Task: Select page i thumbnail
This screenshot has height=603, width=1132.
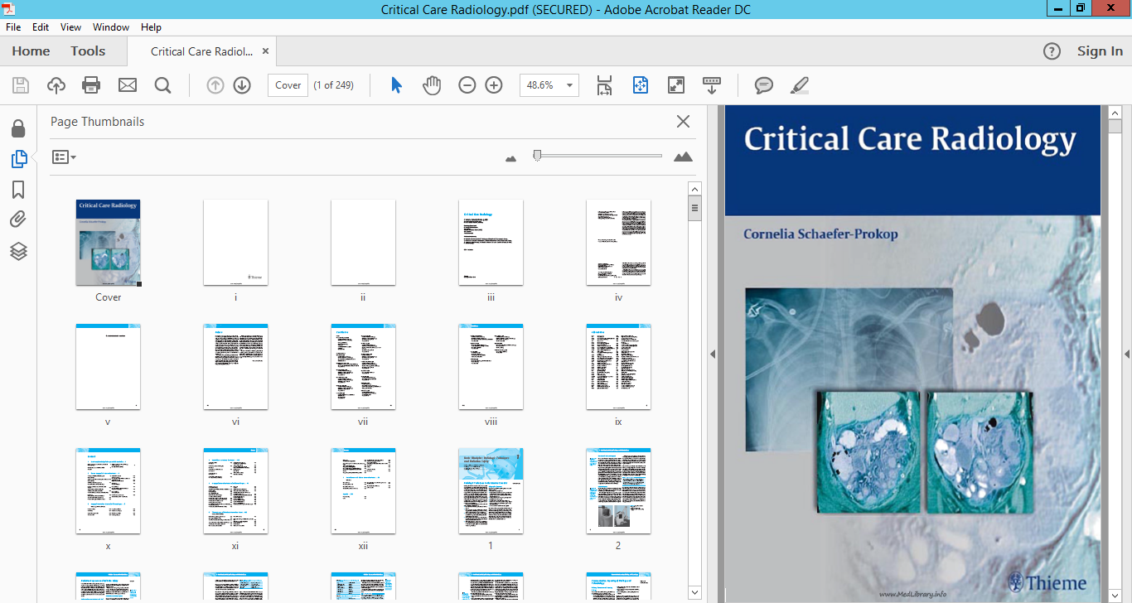Action: pyautogui.click(x=235, y=243)
